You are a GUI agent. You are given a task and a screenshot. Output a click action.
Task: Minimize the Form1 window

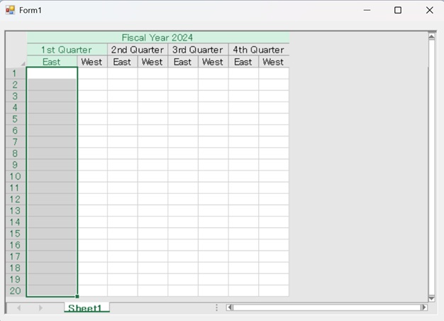367,10
